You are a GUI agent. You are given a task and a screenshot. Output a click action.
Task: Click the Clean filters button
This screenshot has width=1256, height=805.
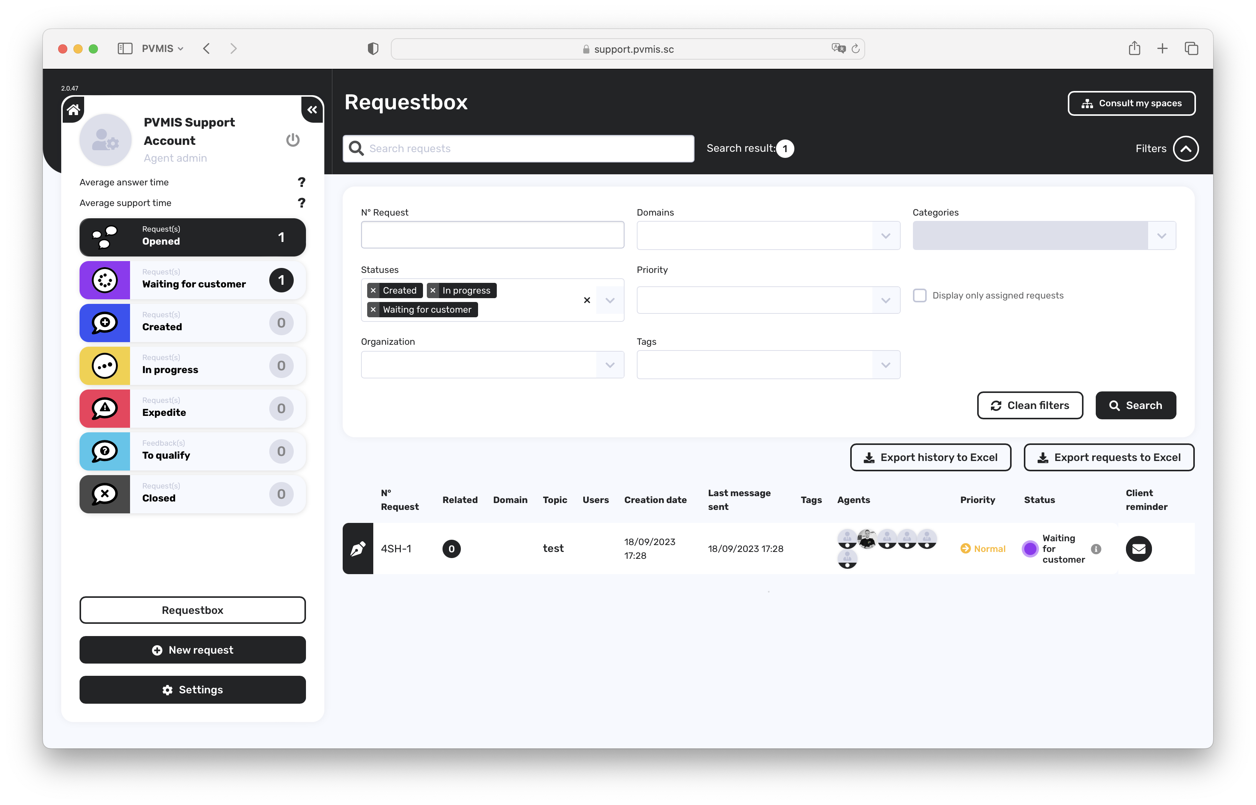pyautogui.click(x=1030, y=406)
